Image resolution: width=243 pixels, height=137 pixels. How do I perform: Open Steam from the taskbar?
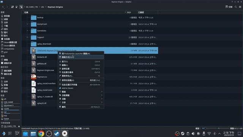57,134
